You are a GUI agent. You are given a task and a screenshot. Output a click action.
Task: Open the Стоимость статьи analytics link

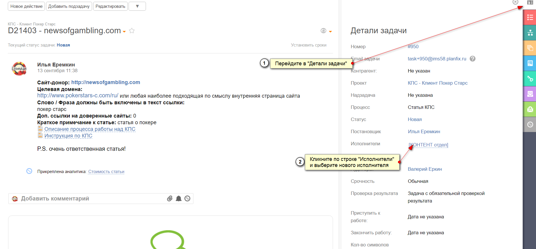pyautogui.click(x=106, y=172)
